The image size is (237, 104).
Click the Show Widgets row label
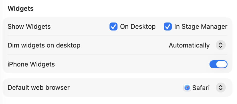[x=29, y=26]
